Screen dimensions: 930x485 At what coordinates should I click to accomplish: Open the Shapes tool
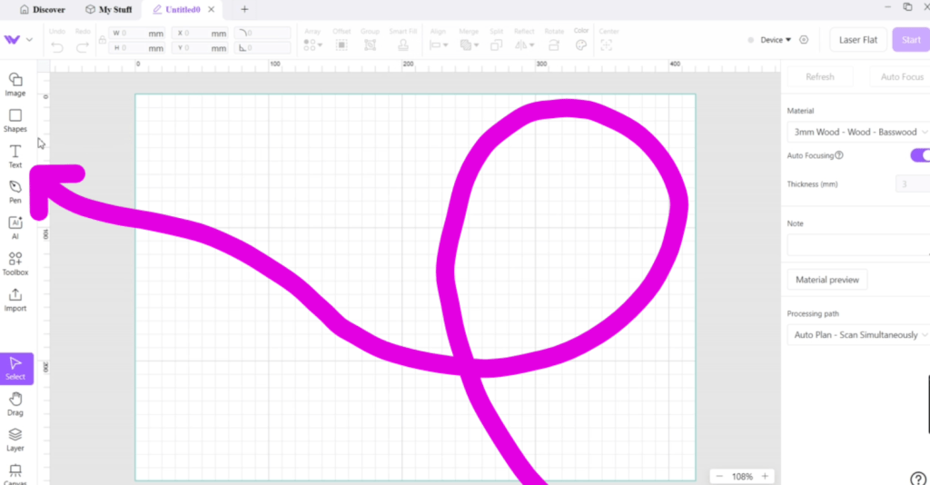pyautogui.click(x=15, y=120)
